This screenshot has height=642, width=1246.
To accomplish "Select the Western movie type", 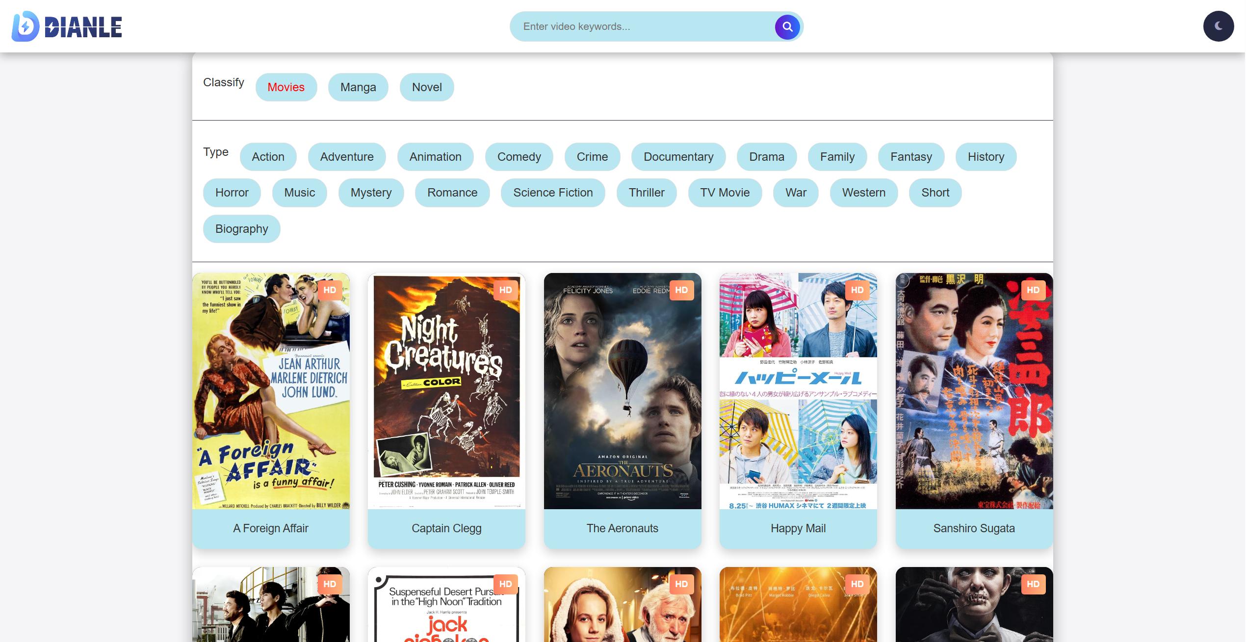I will coord(863,193).
